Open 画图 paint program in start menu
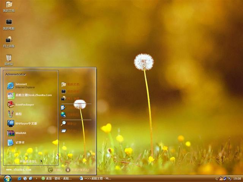 [14, 114]
